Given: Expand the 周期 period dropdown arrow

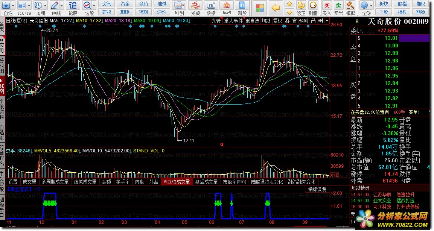Looking at the screenshot, I should pos(46,6).
